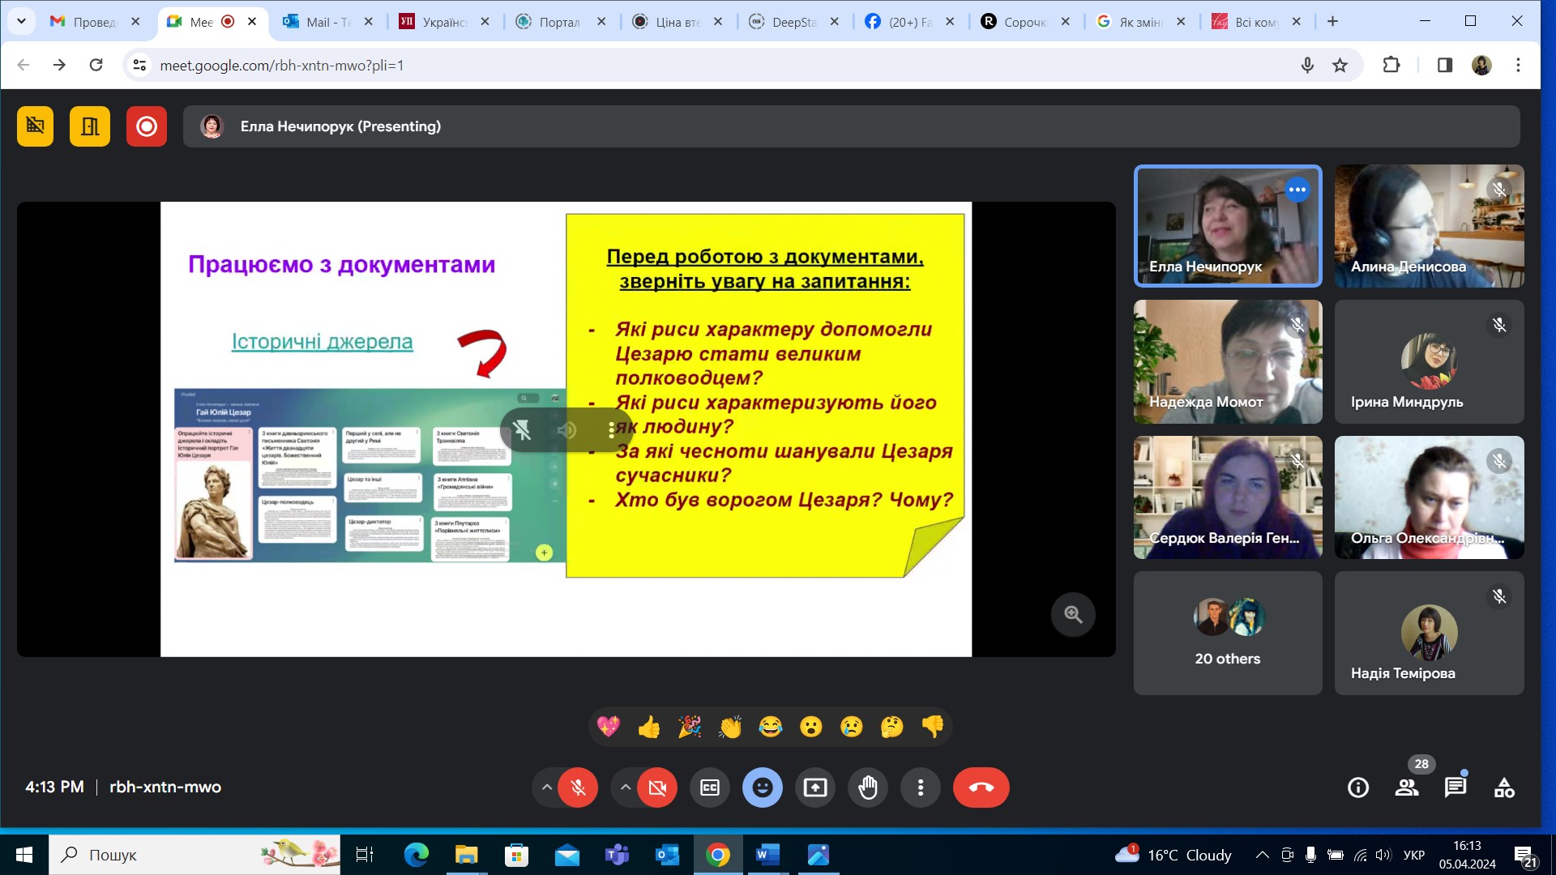Switch to the DeepState tab

[793, 22]
